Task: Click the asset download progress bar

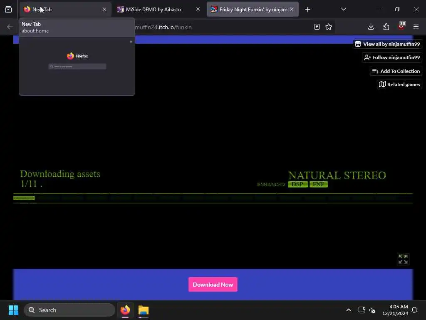Action: pyautogui.click(x=213, y=198)
